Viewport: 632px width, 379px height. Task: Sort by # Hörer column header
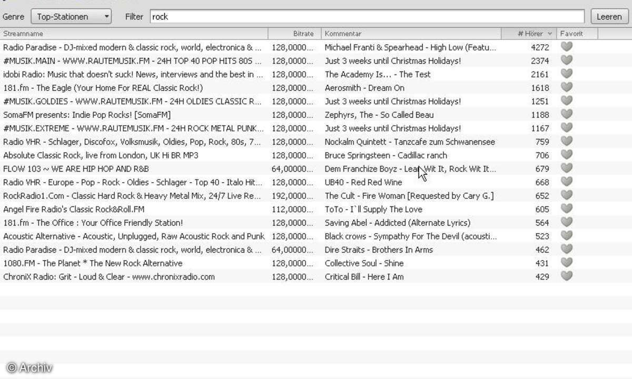(529, 33)
